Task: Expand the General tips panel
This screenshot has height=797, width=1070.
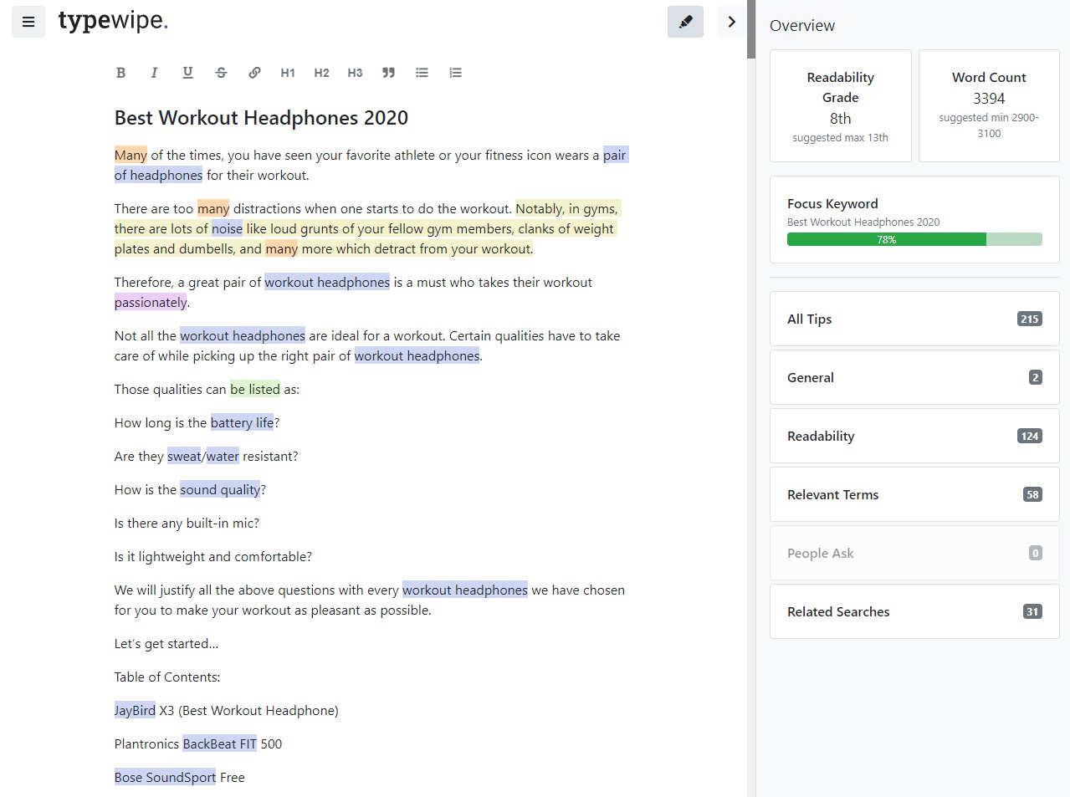Action: 914,377
